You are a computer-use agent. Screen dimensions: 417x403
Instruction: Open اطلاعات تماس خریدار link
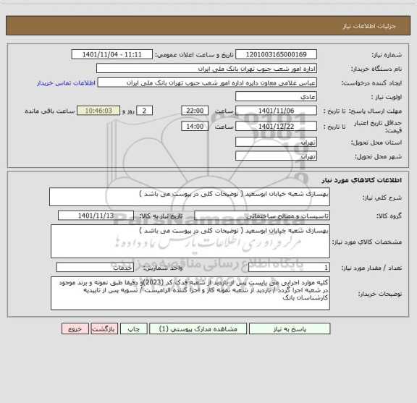66,83
